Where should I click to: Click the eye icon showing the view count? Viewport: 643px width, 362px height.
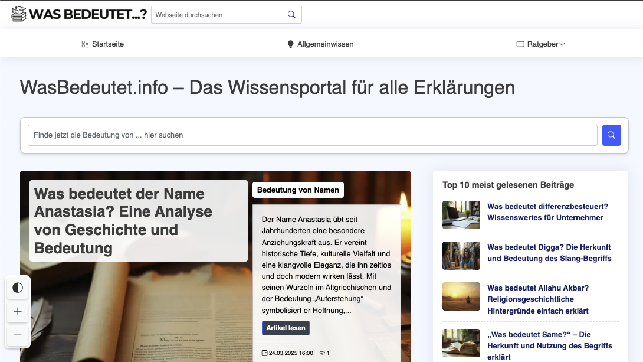click(322, 353)
